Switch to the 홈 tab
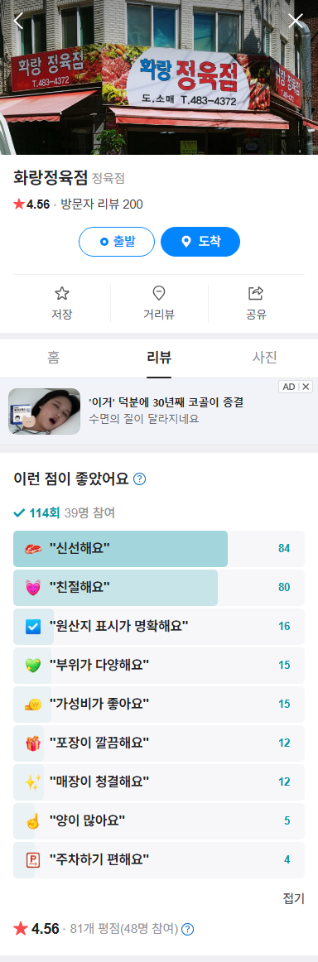 coord(53,358)
